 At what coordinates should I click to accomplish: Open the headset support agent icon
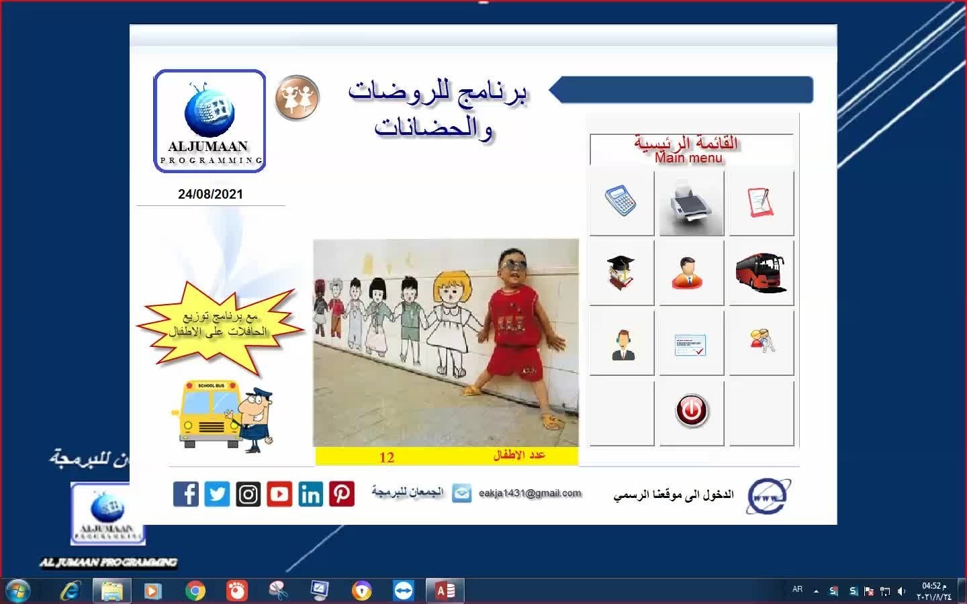pos(621,343)
